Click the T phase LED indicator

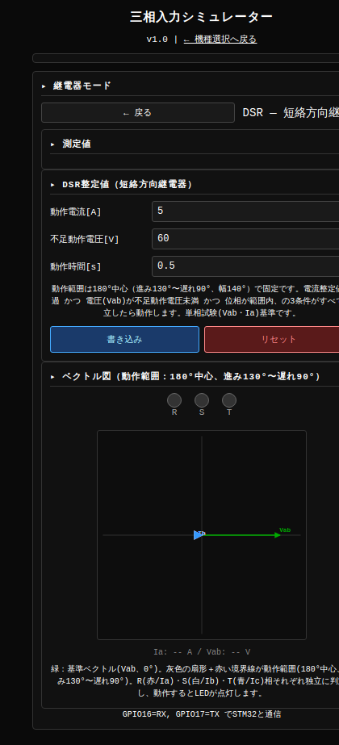point(229,400)
